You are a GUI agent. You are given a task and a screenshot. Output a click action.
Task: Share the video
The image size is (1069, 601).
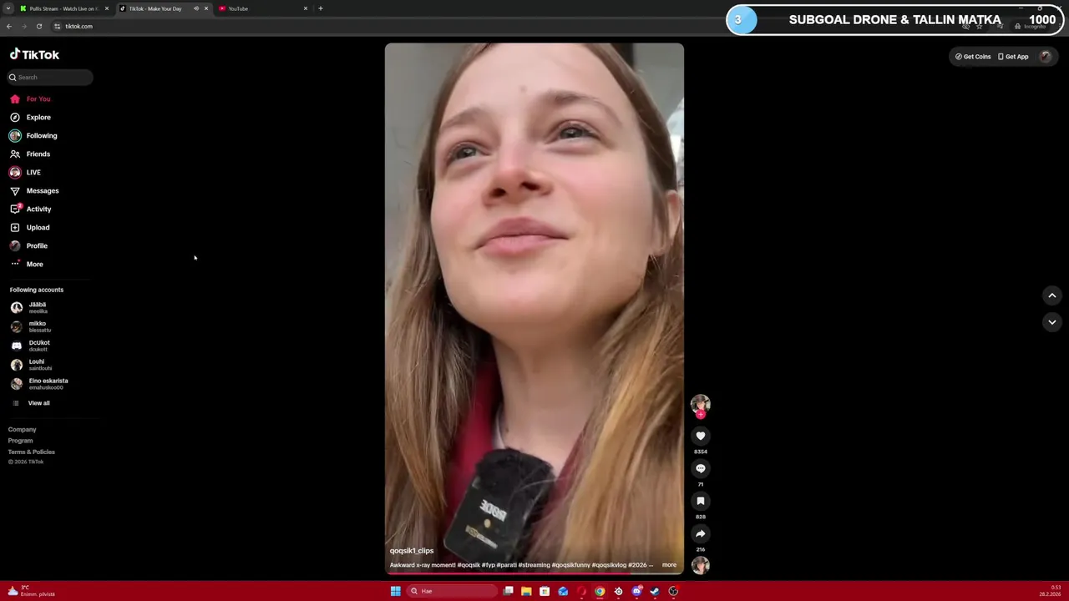(701, 533)
